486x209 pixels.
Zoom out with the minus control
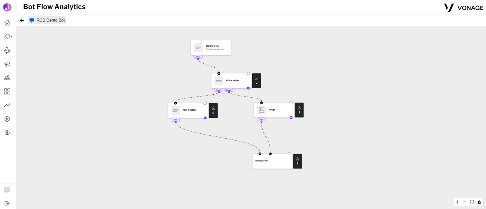[464, 202]
